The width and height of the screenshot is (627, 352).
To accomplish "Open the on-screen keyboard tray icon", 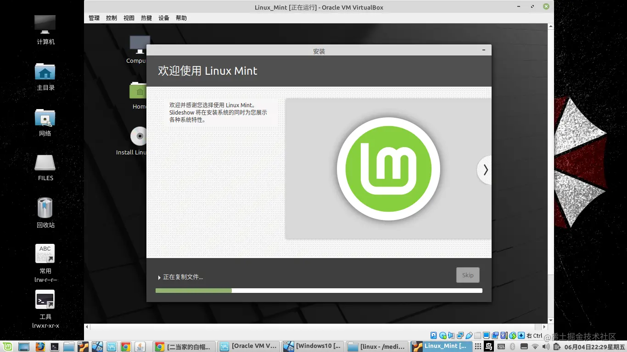I will [501, 346].
